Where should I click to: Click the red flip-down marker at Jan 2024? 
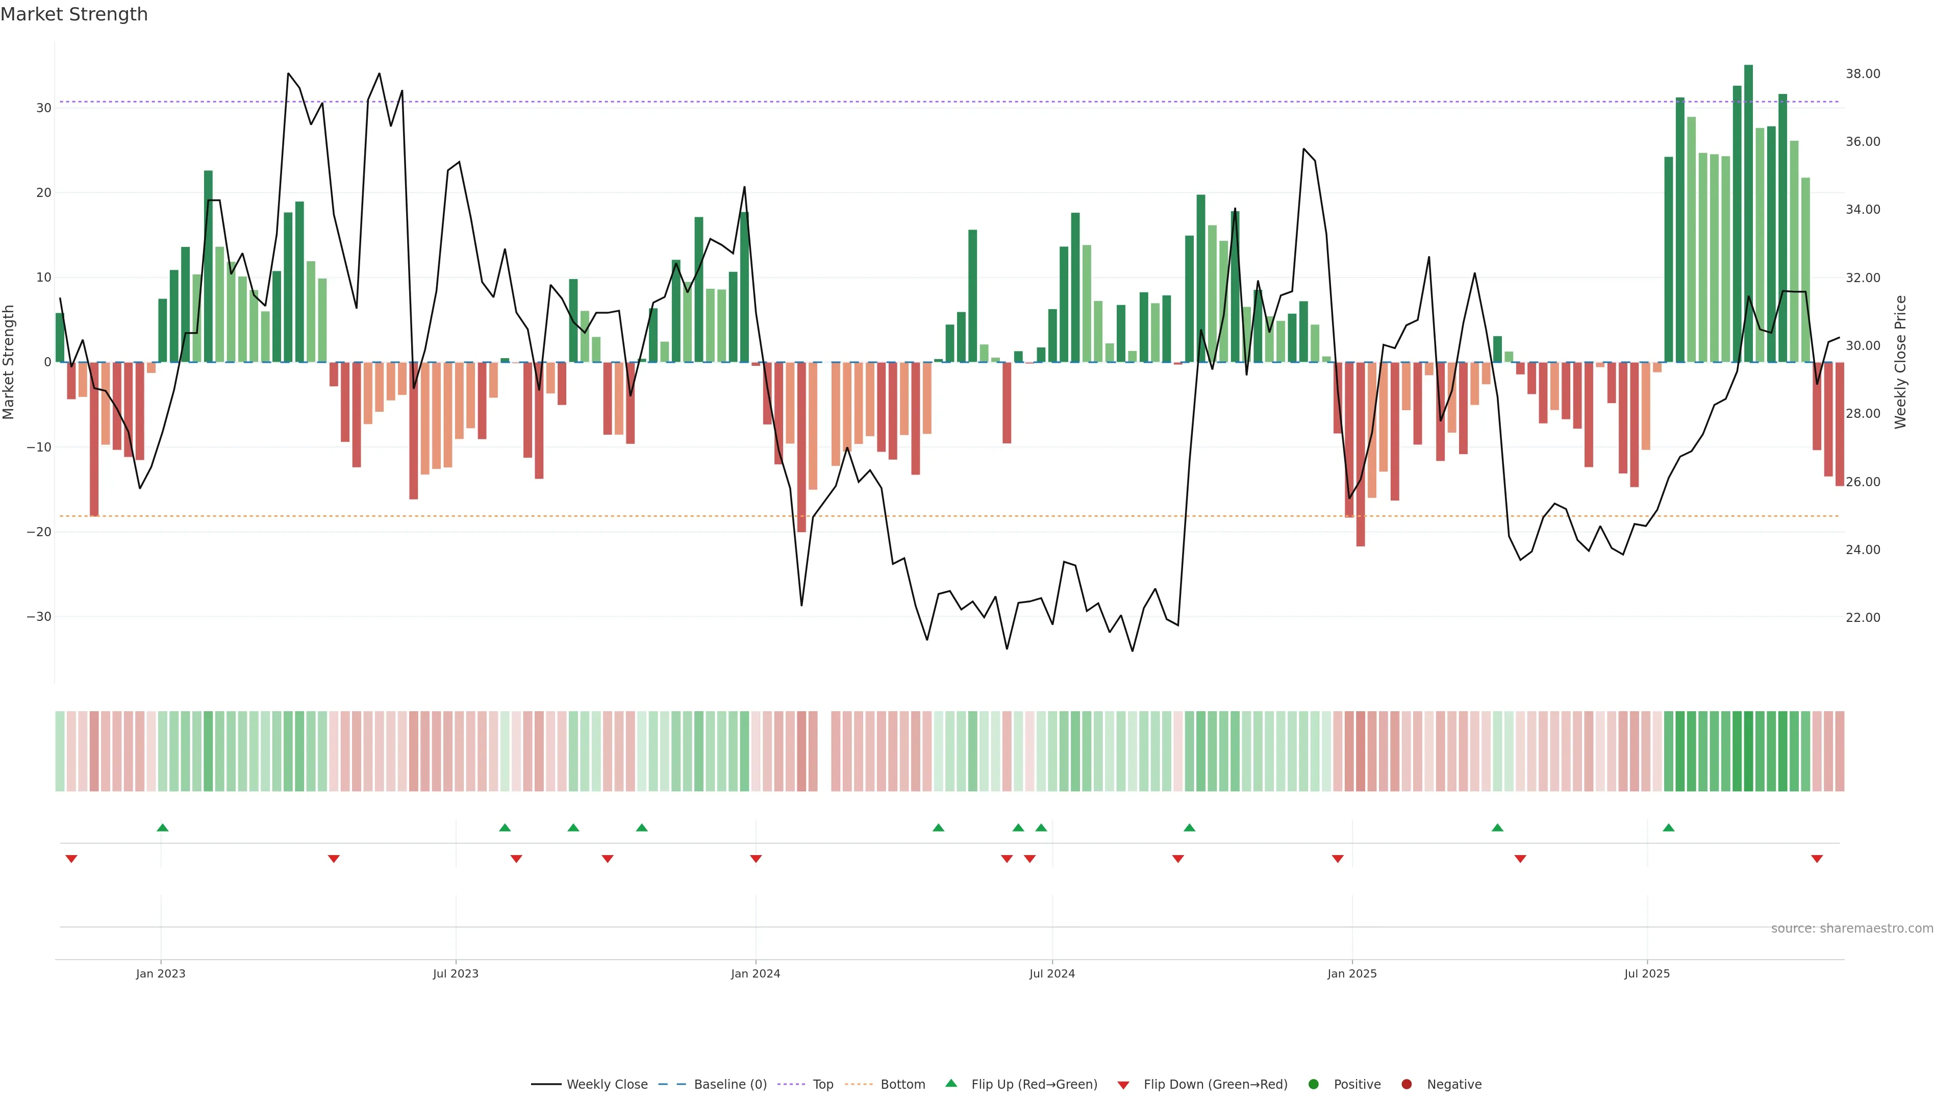[755, 859]
